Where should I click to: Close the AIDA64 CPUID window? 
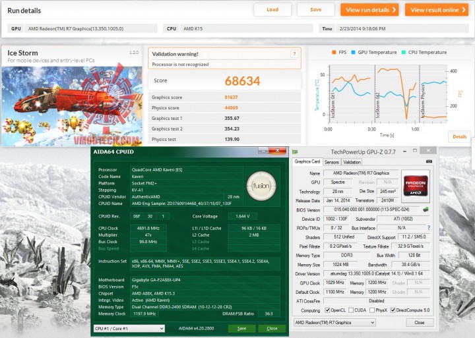[278, 150]
